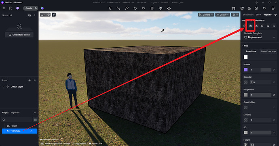The height and width of the screenshot is (146, 279).
Task: Select the Terrain object row
Action: click(19, 126)
